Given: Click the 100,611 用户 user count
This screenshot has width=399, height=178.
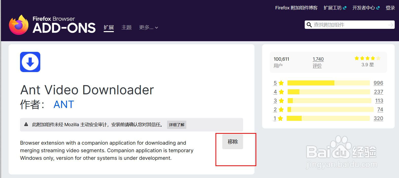Looking at the screenshot, I should pyautogui.click(x=281, y=62).
